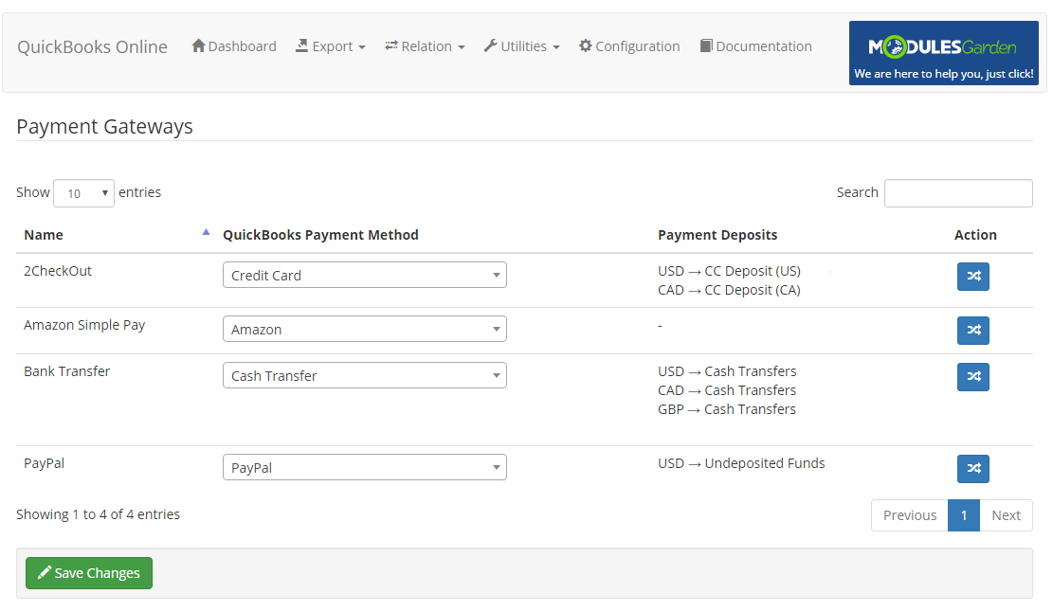Open the deposit transfer icon for 2CheckOut
The height and width of the screenshot is (612, 1053).
tap(972, 276)
